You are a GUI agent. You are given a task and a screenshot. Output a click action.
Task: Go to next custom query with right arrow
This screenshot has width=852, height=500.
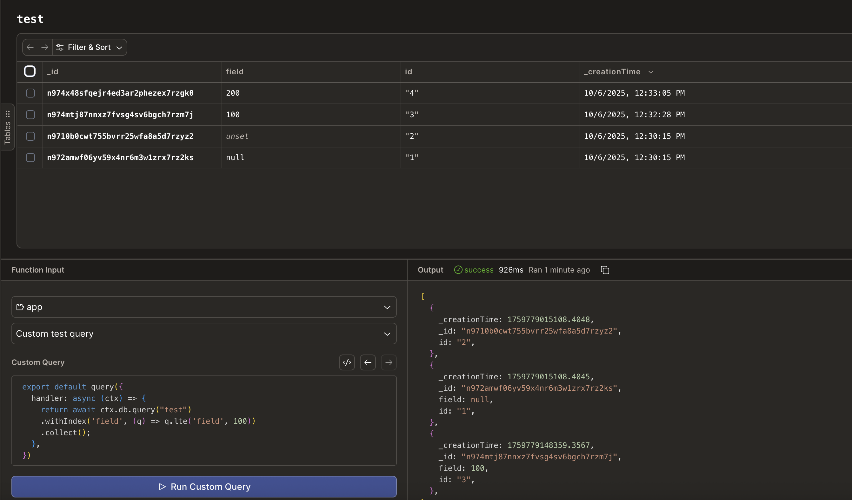[x=389, y=362]
